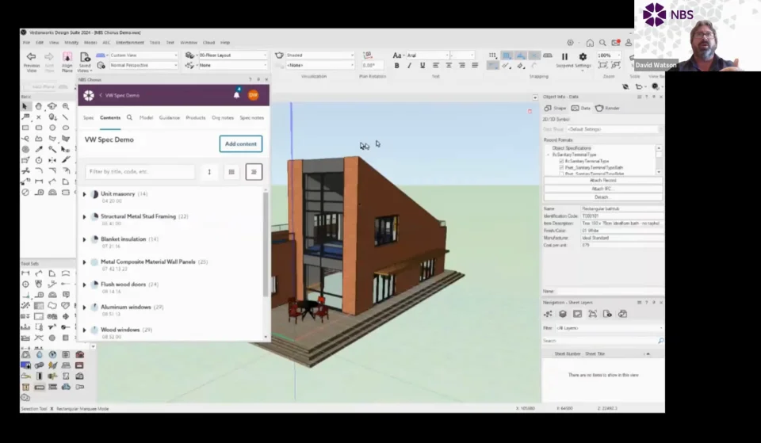The width and height of the screenshot is (761, 443).
Task: Open the AEC menu
Action: [x=106, y=43]
